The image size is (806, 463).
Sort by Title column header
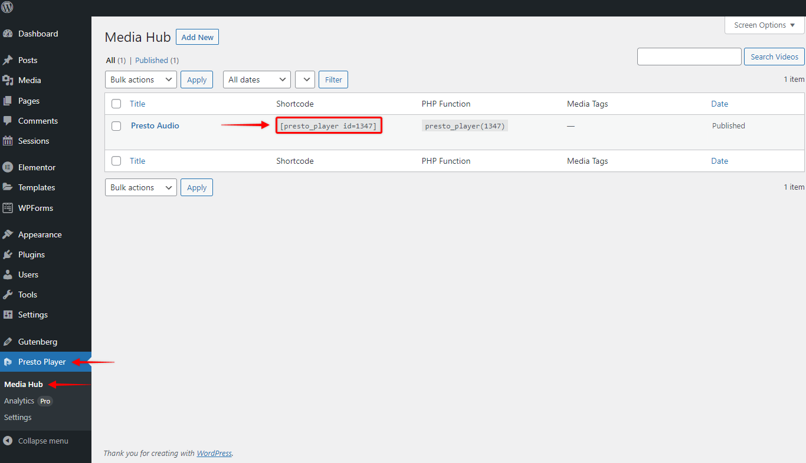137,104
